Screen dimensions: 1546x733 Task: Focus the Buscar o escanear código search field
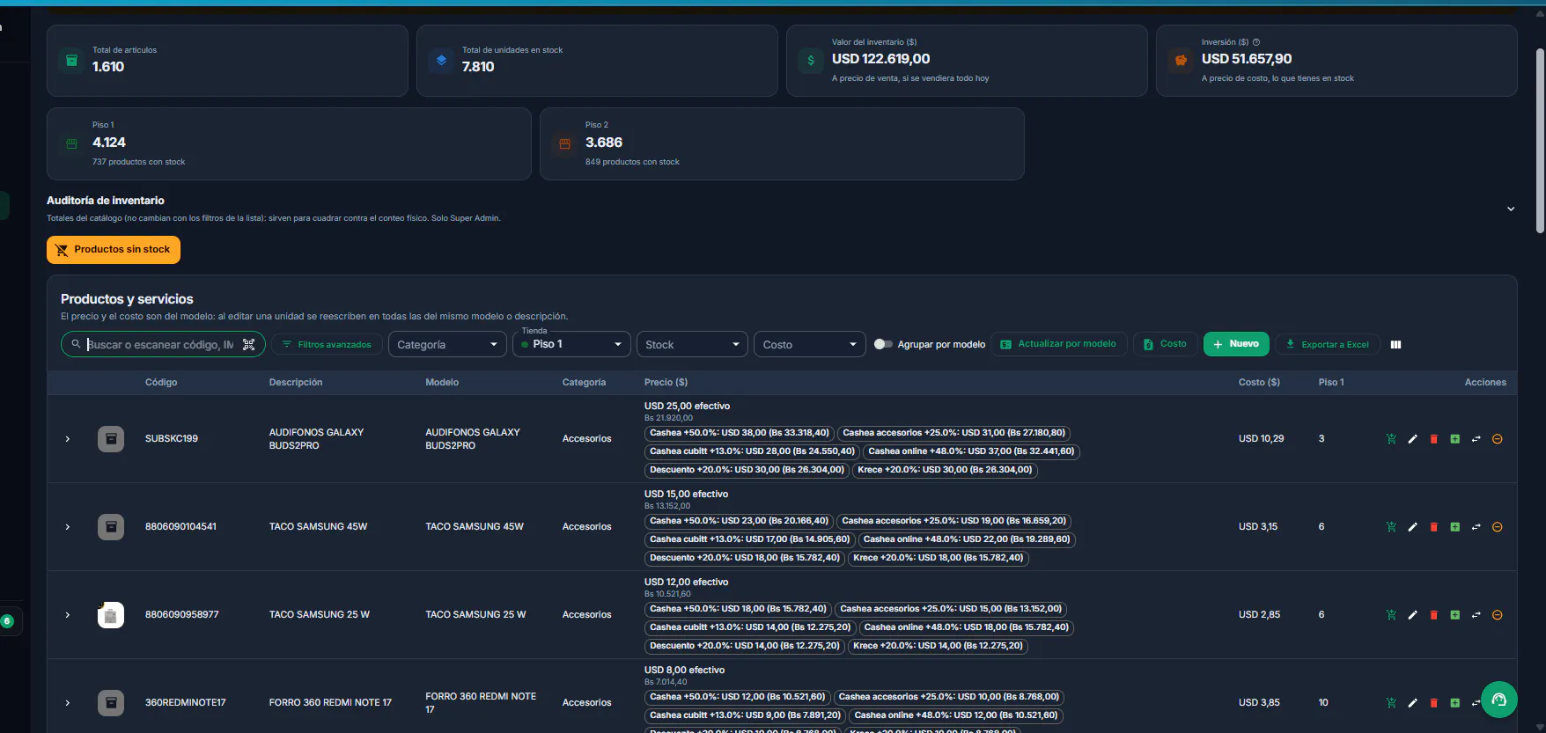161,344
